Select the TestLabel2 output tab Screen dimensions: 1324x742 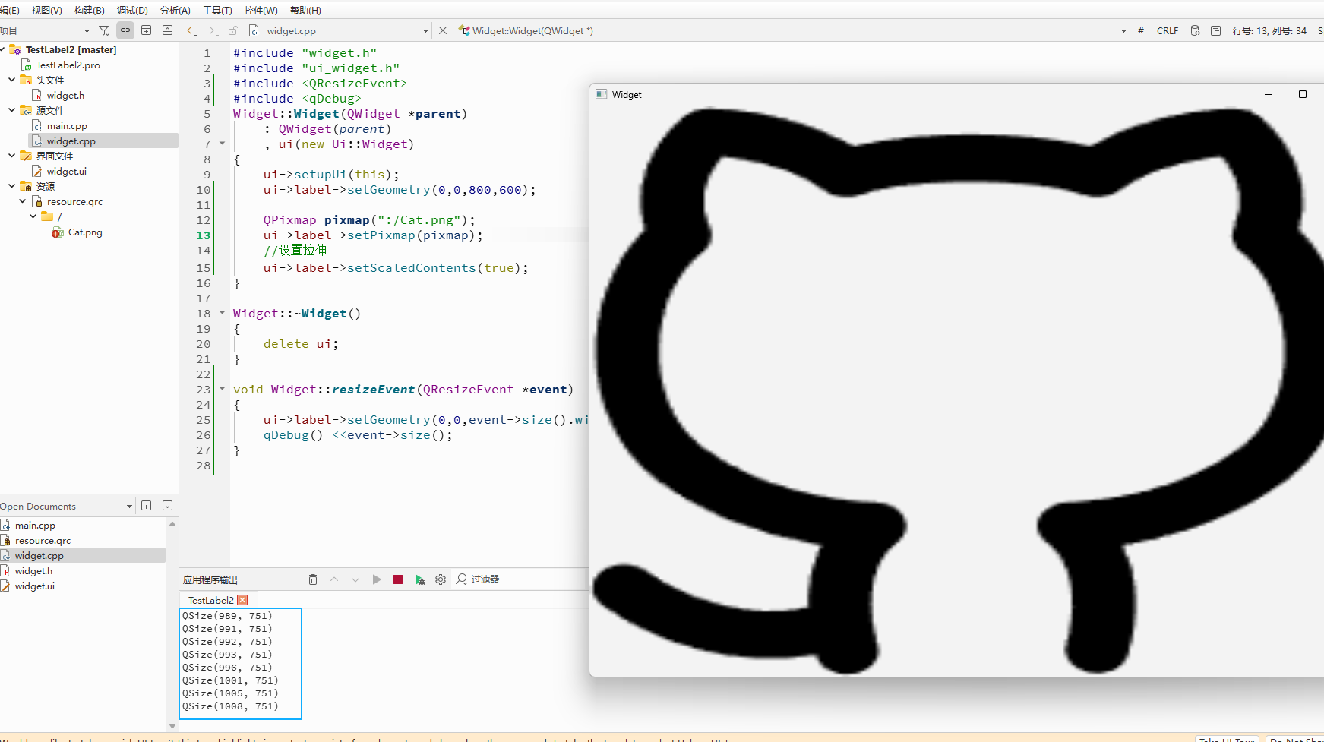[x=210, y=600]
